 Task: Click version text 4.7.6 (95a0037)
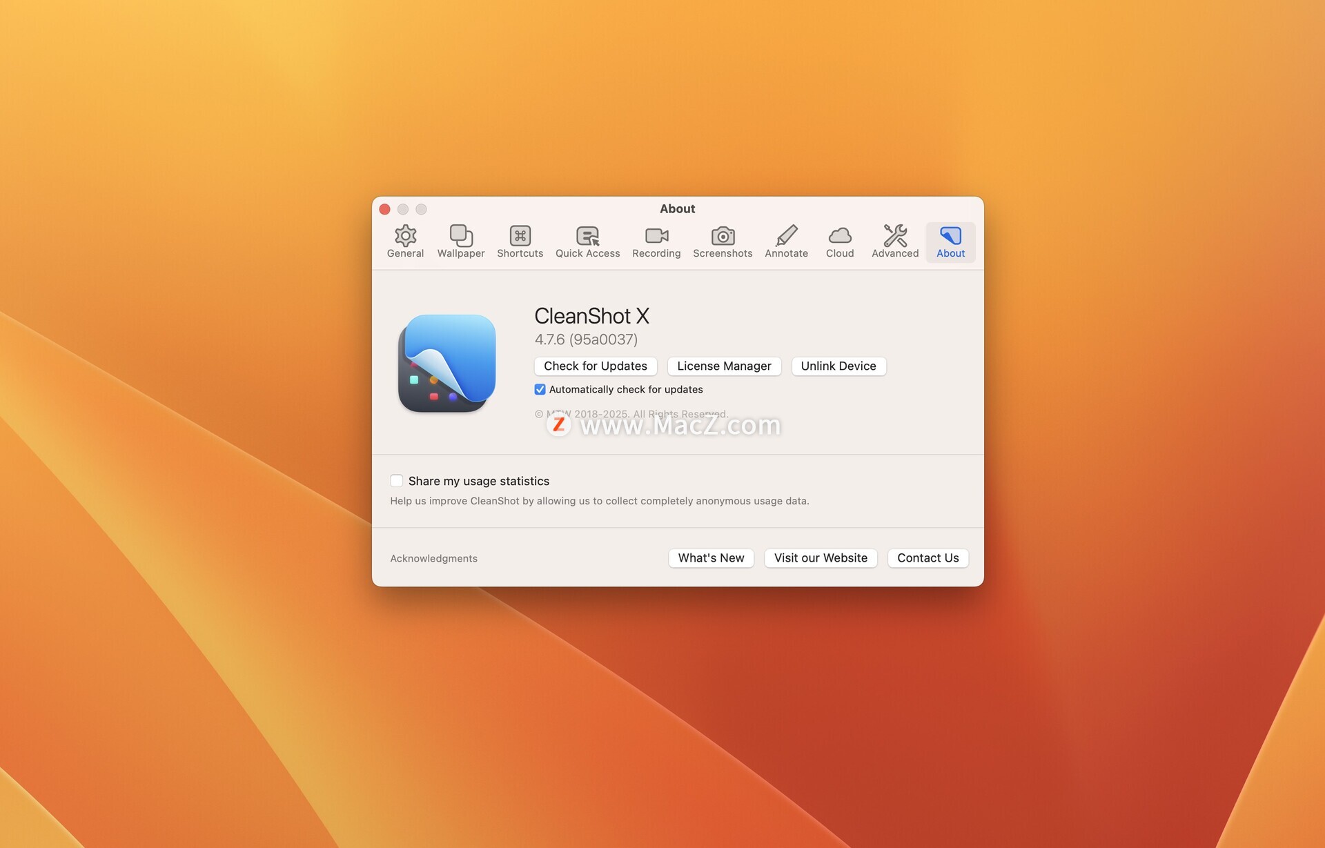click(586, 339)
